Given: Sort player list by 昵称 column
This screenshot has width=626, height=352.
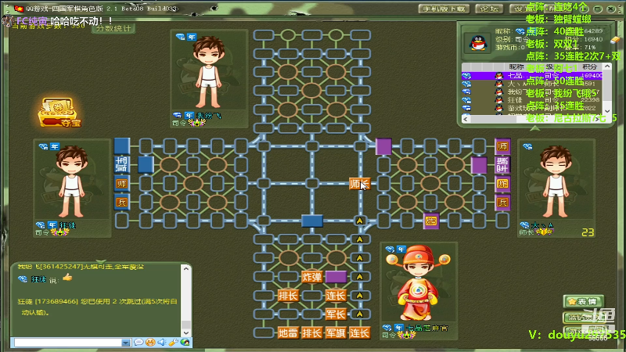Looking at the screenshot, I should tap(516, 66).
